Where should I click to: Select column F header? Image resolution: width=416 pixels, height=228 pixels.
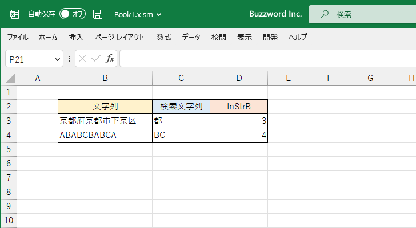tap(329, 78)
